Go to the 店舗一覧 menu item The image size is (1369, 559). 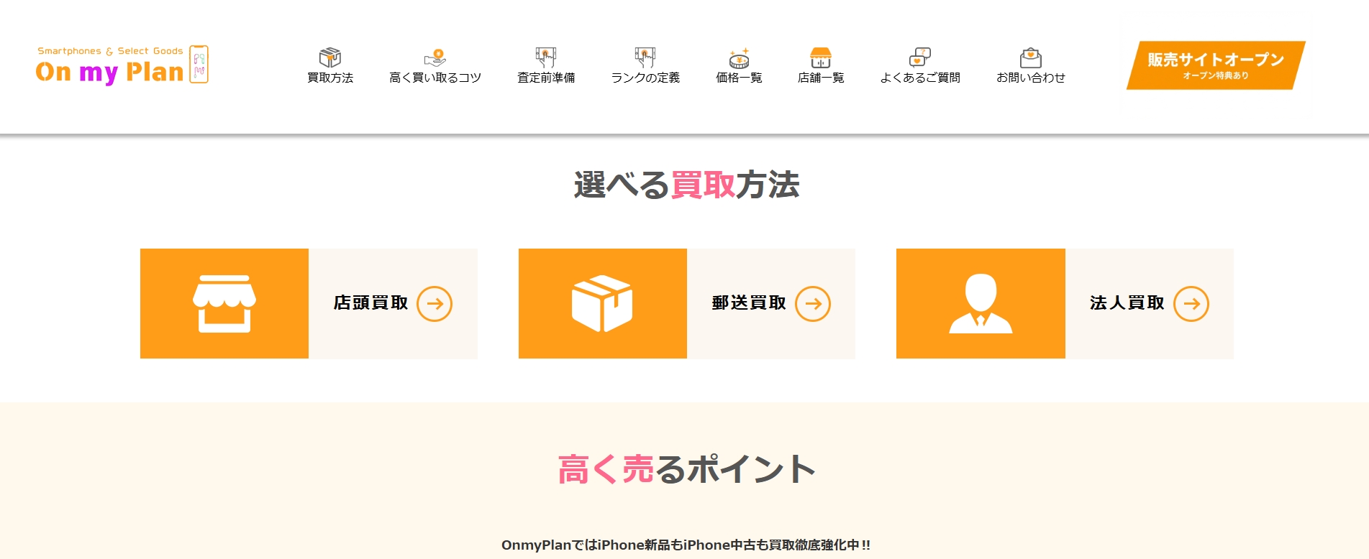tap(821, 78)
